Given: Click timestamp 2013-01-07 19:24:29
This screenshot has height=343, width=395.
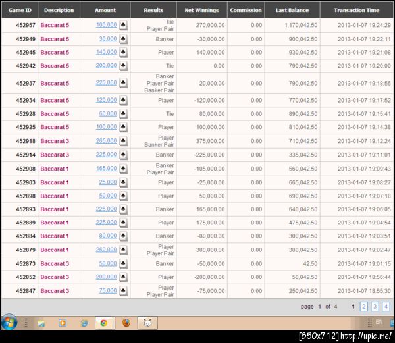Looking at the screenshot, I should tap(364, 25).
